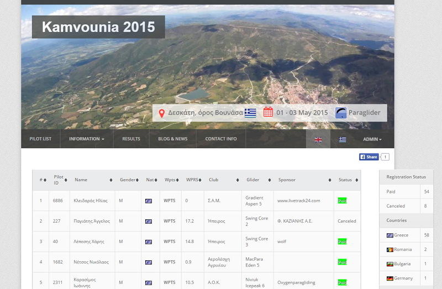Sort the table by Pilot ID column
The height and width of the screenshot is (289, 442).
(x=59, y=180)
